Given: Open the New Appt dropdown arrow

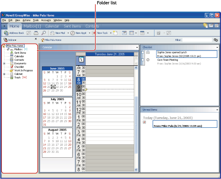Looking at the screenshot, I should coord(89,33).
